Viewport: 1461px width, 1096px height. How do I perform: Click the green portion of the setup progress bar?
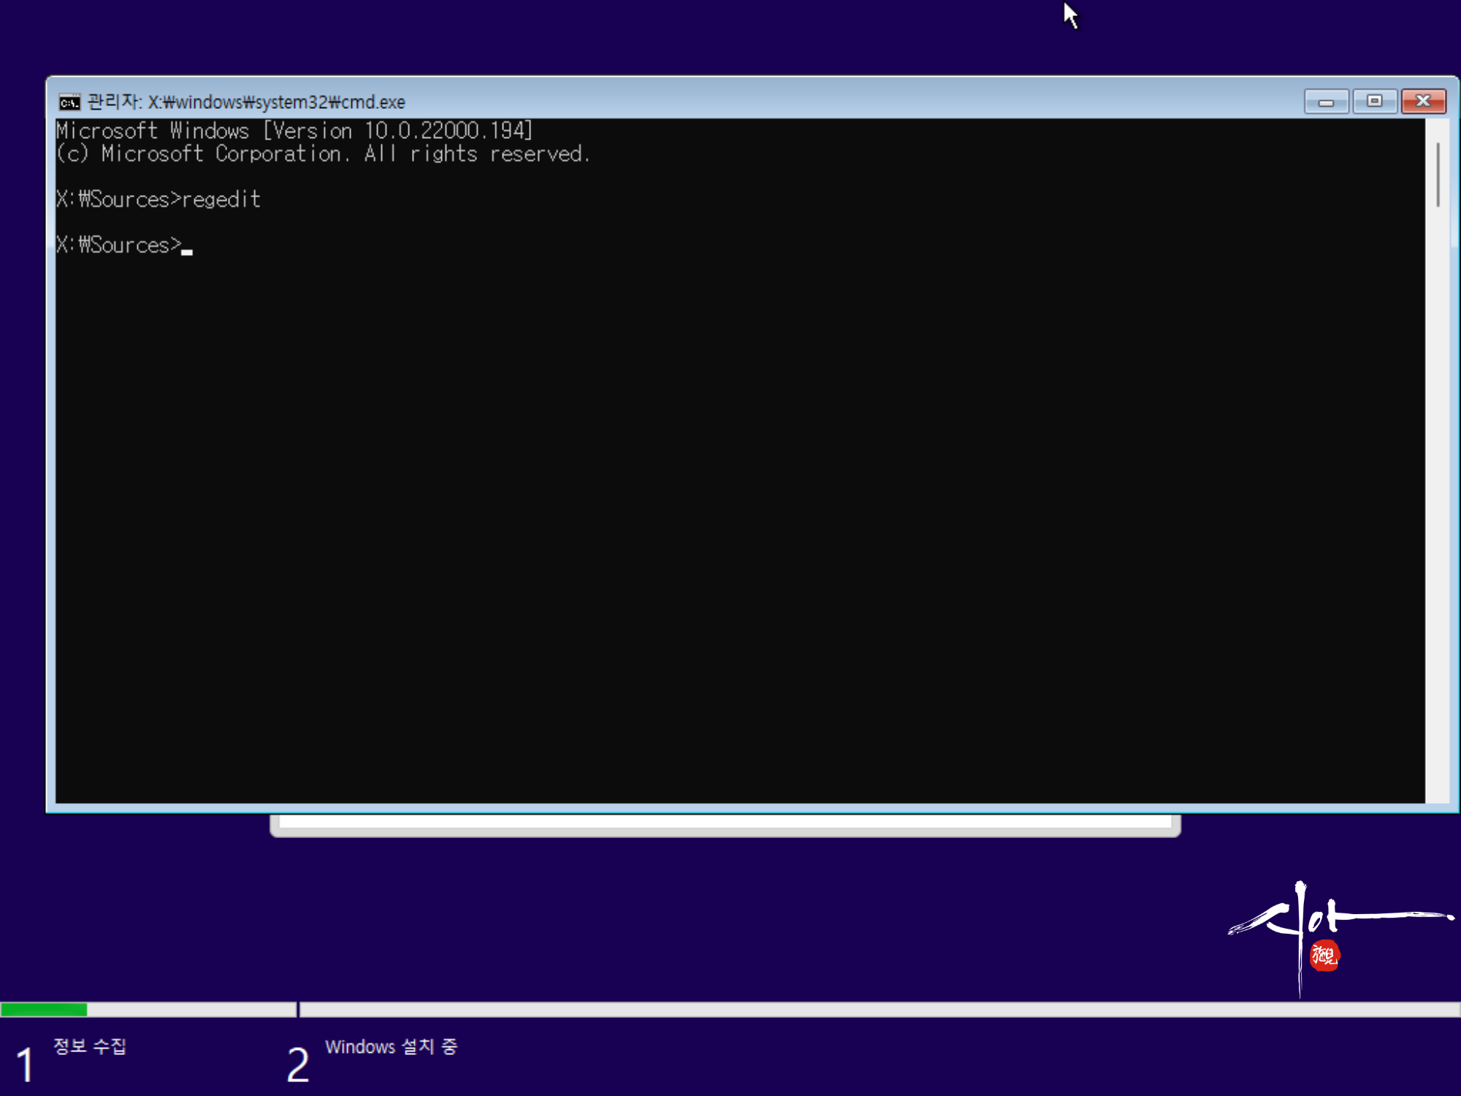point(44,1010)
